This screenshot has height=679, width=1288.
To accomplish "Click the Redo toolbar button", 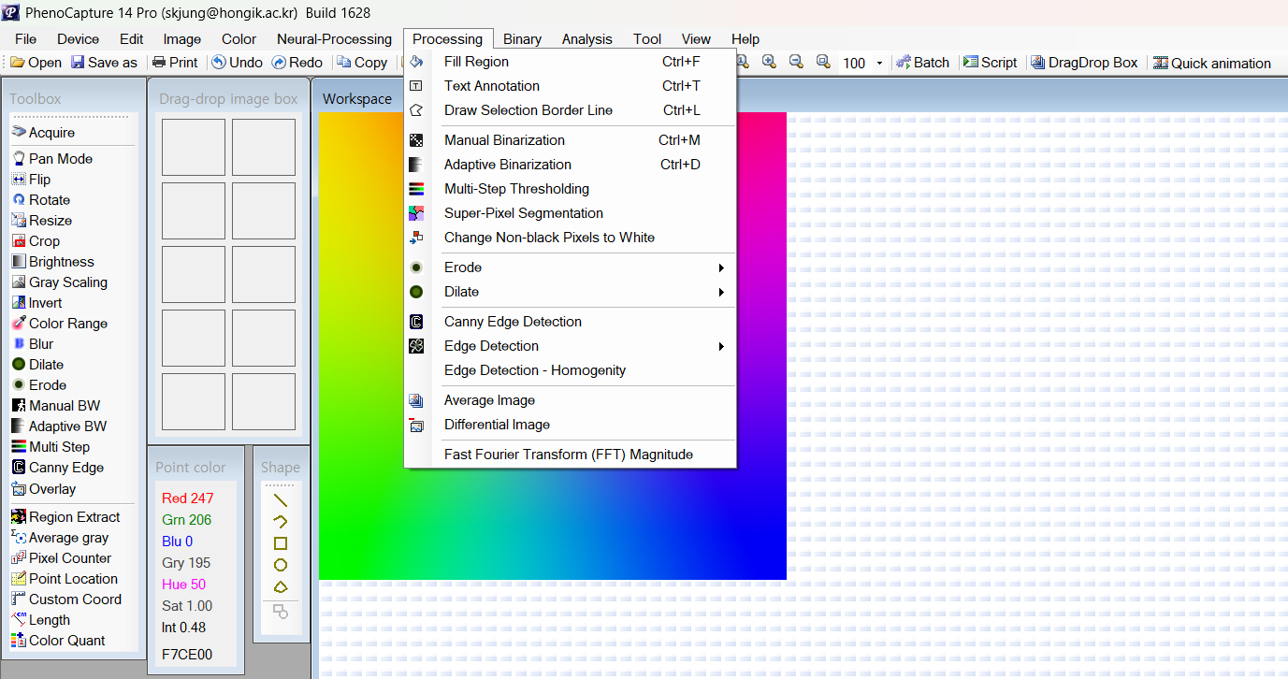I will pos(297,63).
